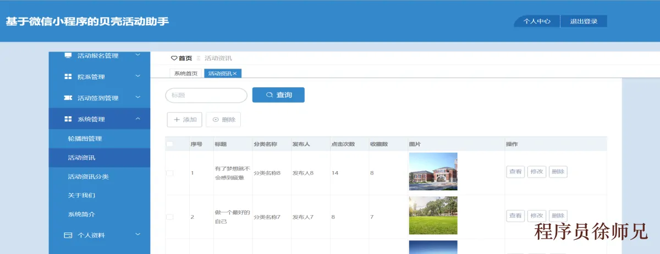Click the cell 分类名称8
660x254 pixels.
coord(267,173)
